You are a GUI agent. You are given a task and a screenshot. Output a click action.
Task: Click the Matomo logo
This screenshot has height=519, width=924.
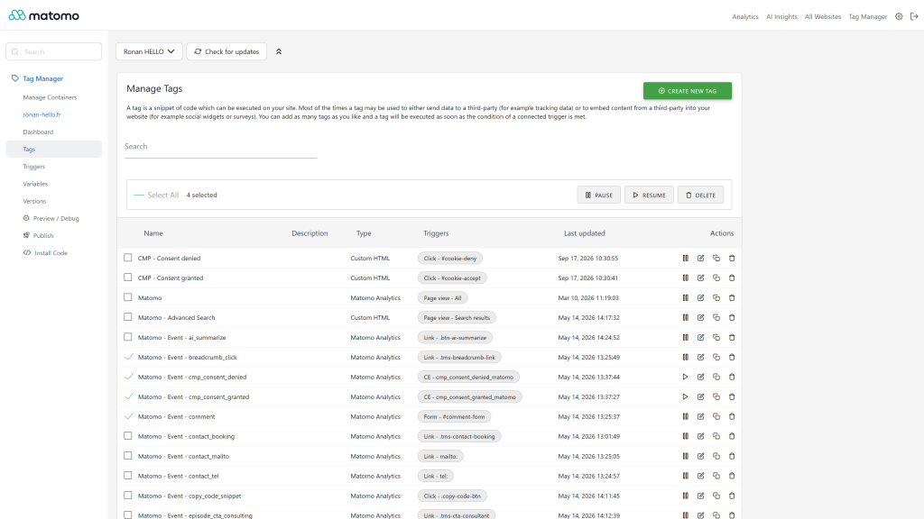click(x=43, y=15)
